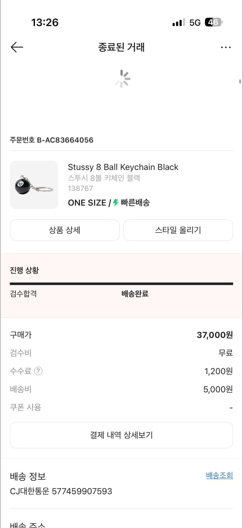Tap 스타일 올리기 to upload a style
This screenshot has width=243, height=528.
pos(178,230)
